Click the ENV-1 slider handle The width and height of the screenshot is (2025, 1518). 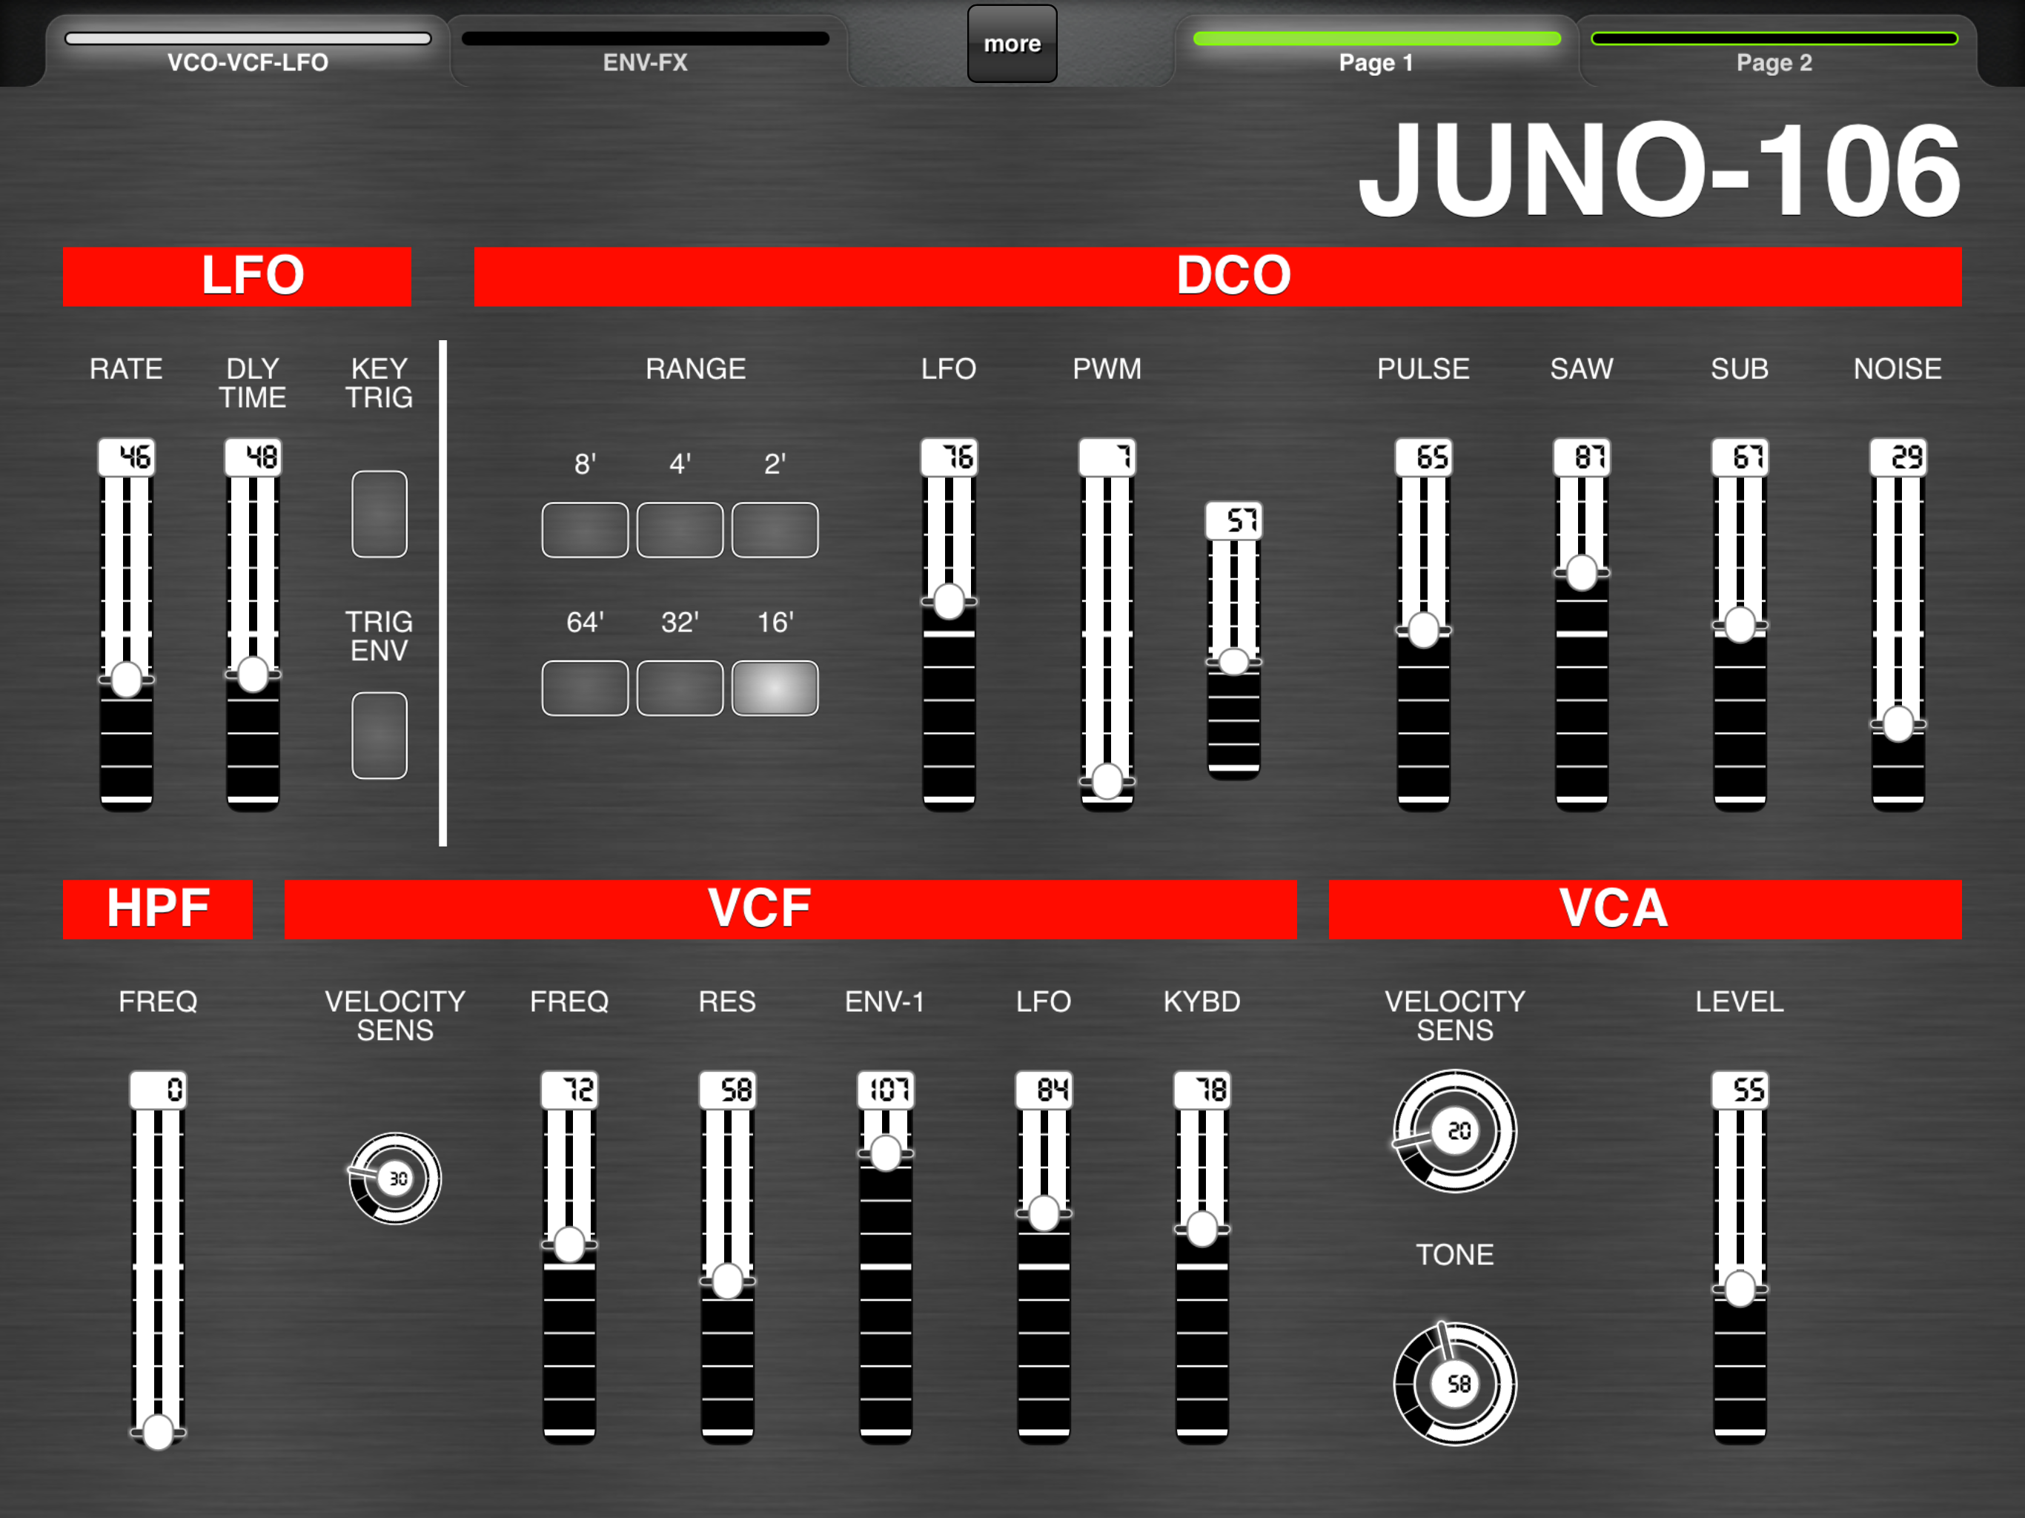885,1153
